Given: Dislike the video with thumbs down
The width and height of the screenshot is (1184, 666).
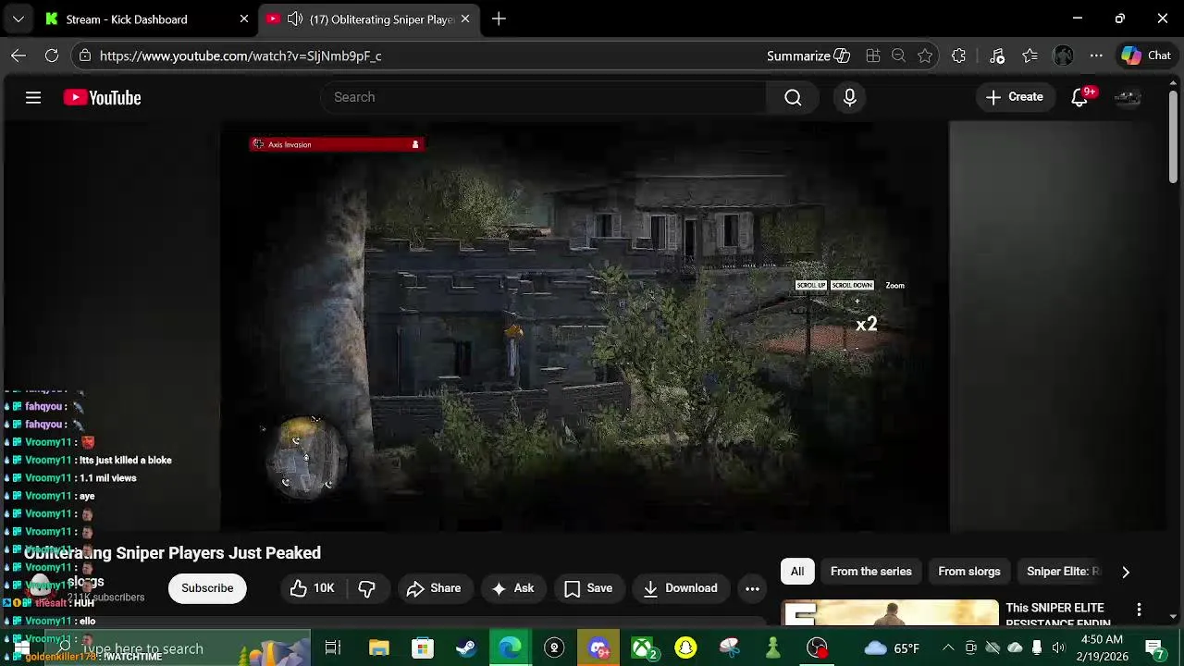Looking at the screenshot, I should click(366, 588).
